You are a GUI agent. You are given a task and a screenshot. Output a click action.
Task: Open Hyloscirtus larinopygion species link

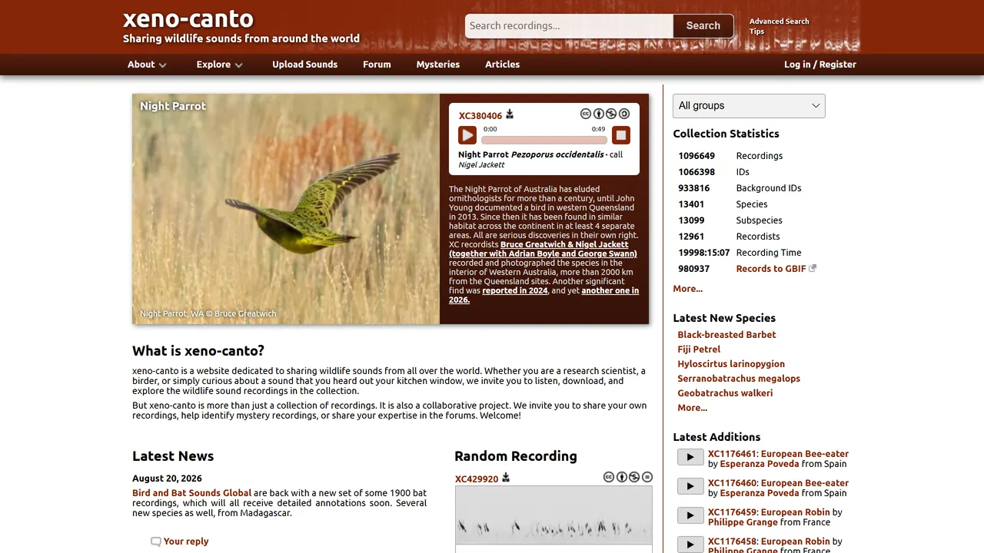click(x=731, y=364)
